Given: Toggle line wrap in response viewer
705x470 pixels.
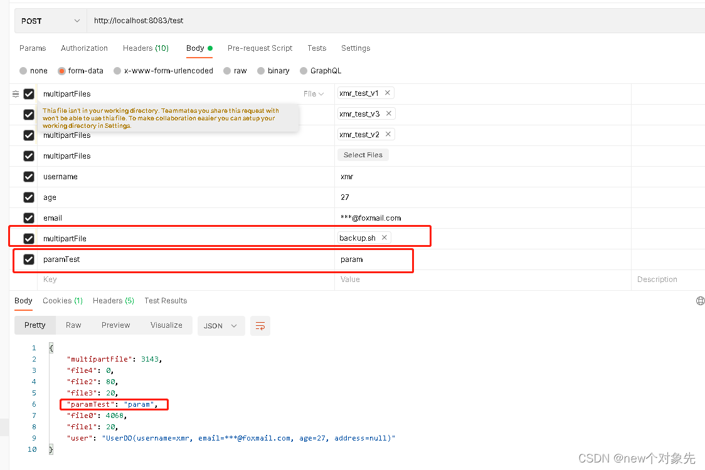Looking at the screenshot, I should [260, 326].
